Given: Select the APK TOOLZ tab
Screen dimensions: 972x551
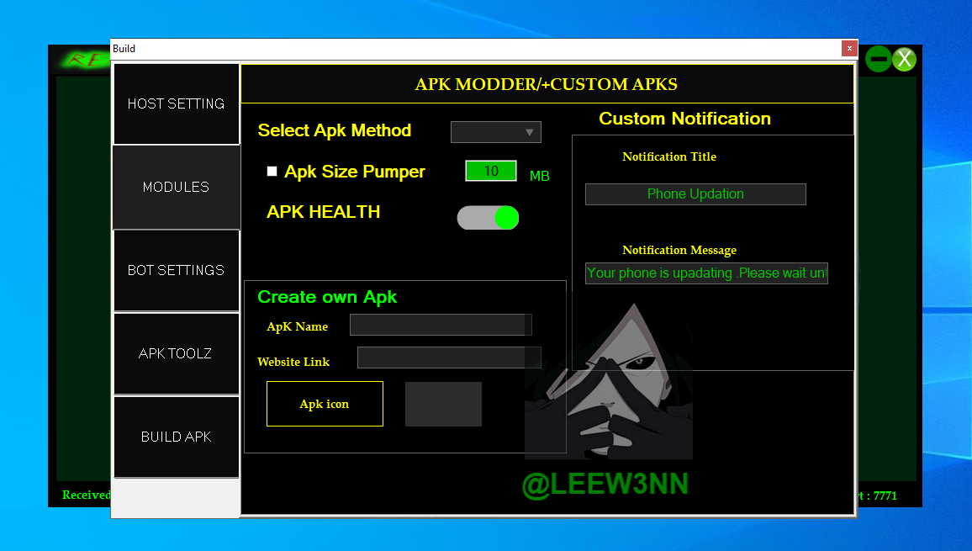Looking at the screenshot, I should click(x=177, y=353).
